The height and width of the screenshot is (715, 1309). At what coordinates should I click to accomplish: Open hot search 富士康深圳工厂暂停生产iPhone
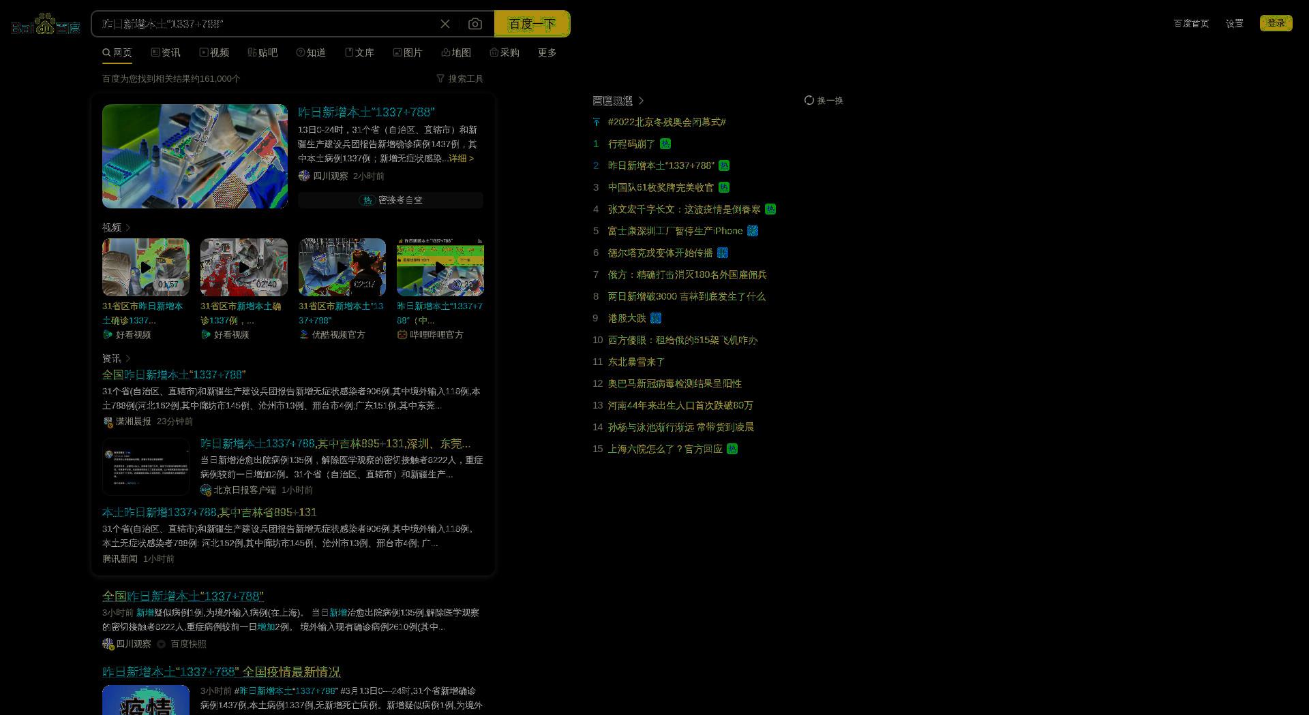675,231
